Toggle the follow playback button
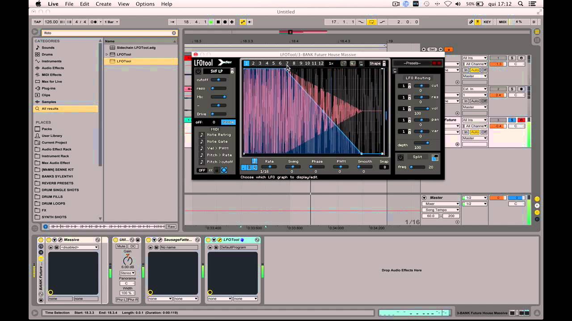The image size is (572, 321). (172, 22)
